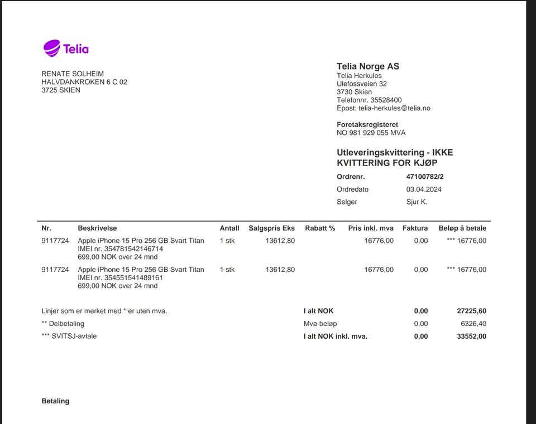
Task: Click the Ordredato label
Action: (352, 189)
